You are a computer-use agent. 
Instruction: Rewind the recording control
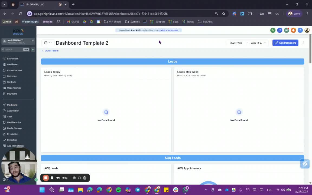pos(58,178)
